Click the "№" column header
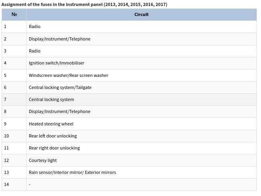 14,14
